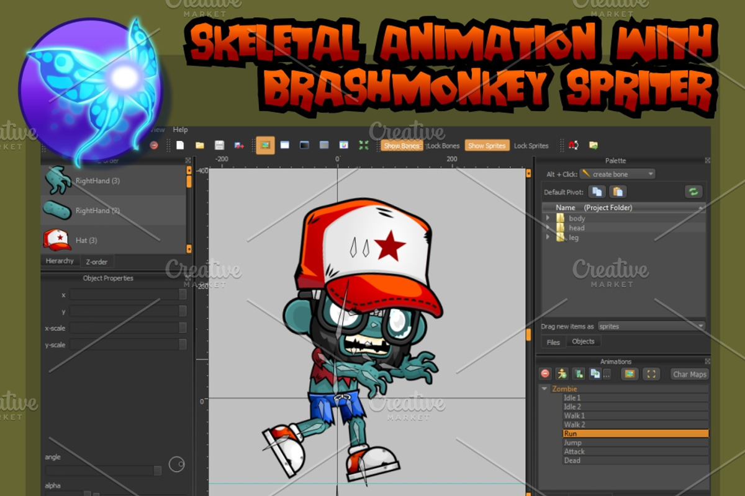Select the highlighted picture view mode icon

[265, 145]
